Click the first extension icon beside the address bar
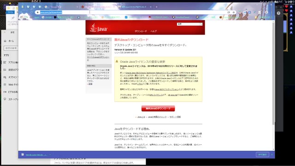Screen dimensions: 295x166 pos(240,12)
